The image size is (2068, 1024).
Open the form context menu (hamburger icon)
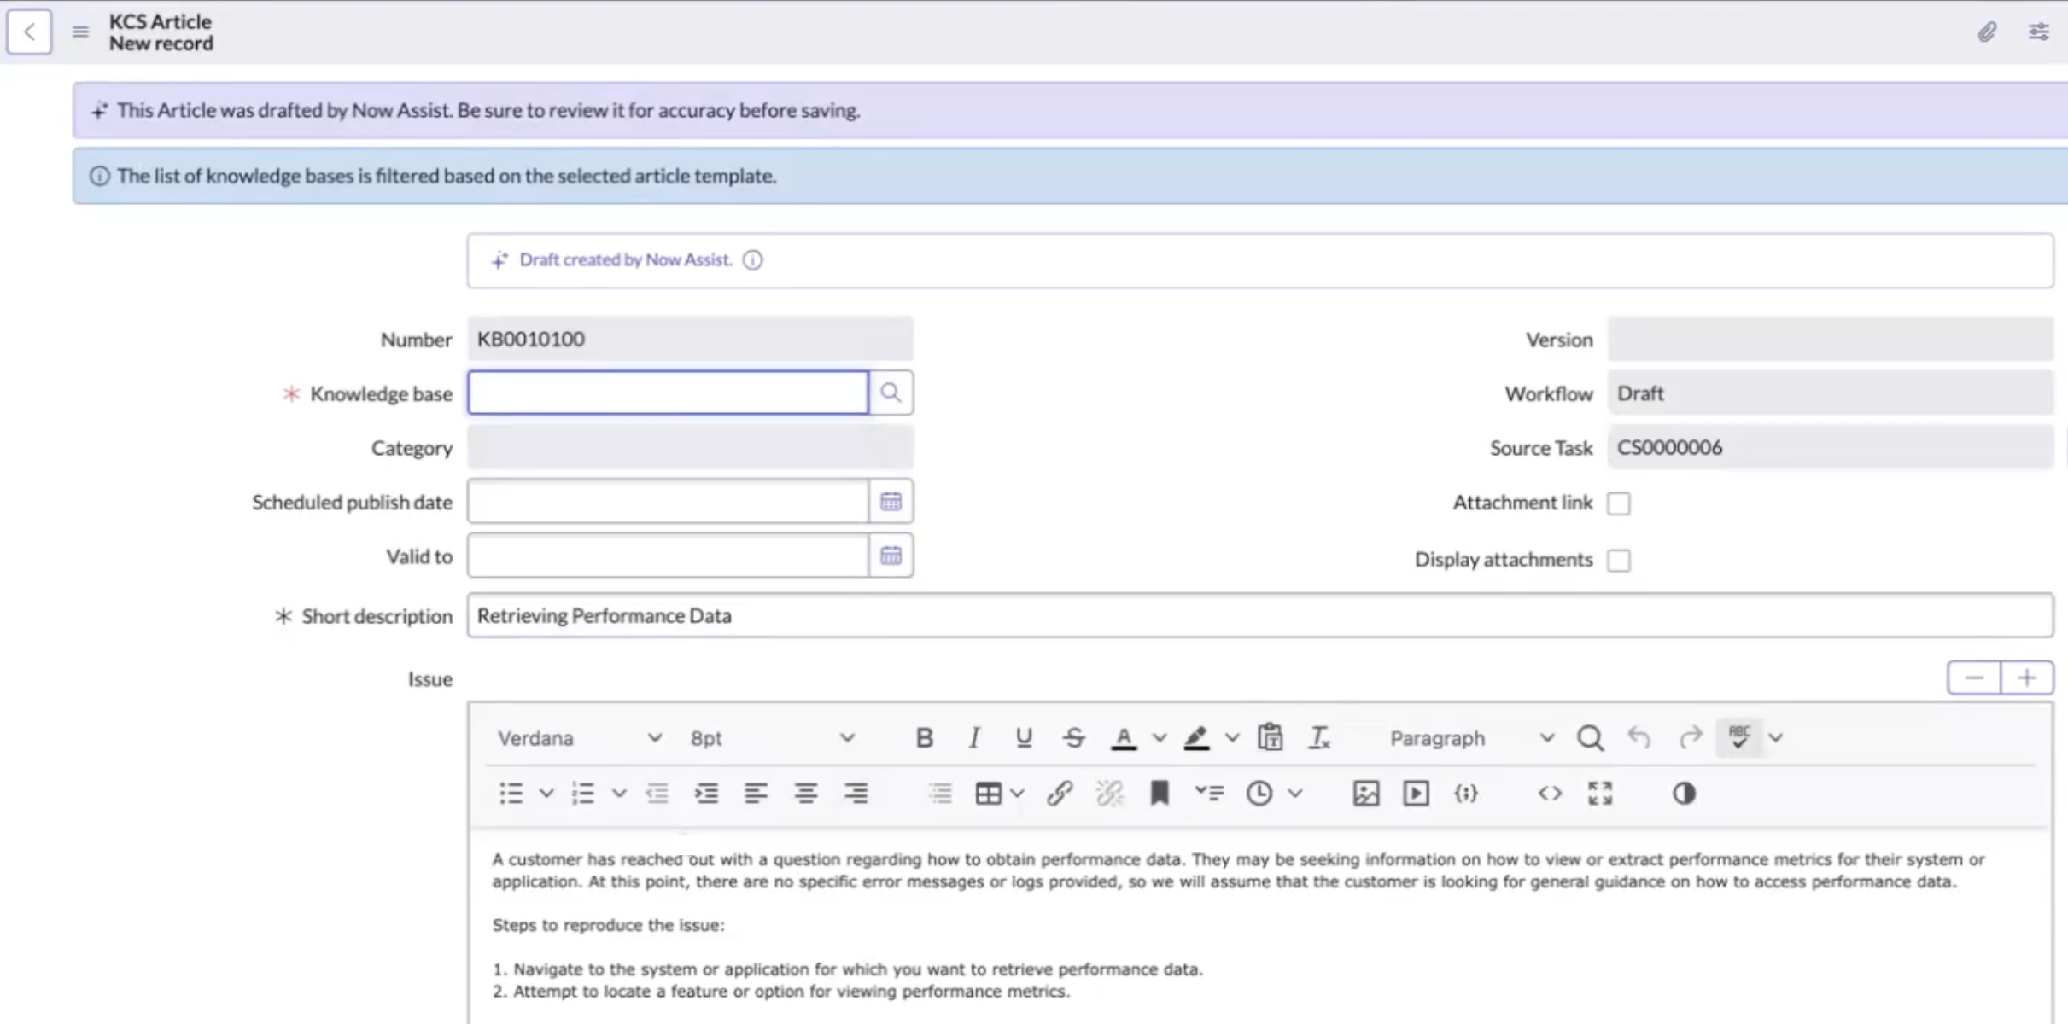point(80,32)
